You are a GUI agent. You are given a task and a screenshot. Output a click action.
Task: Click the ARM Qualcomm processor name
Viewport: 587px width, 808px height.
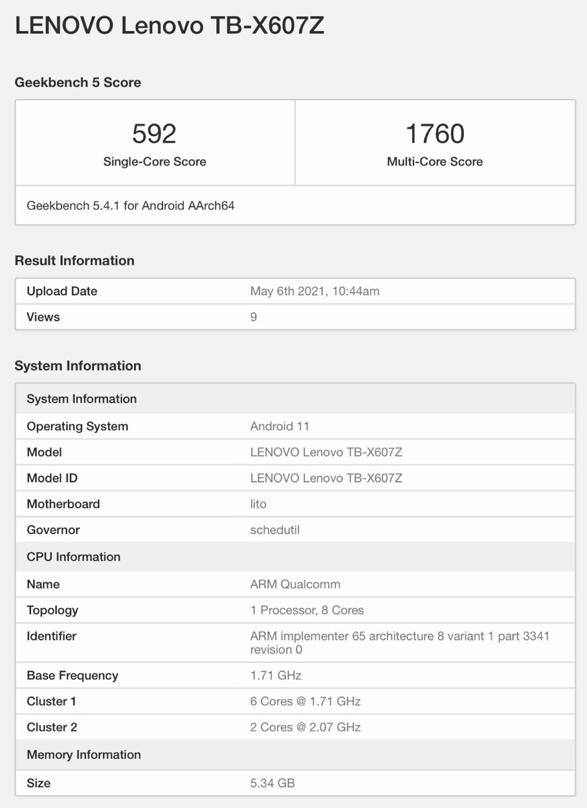click(295, 584)
